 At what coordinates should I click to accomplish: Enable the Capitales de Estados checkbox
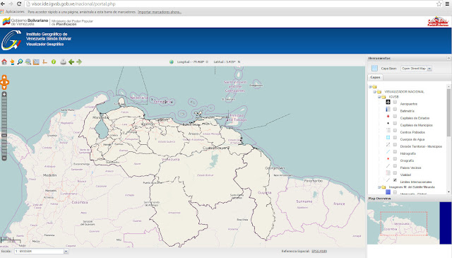pos(395,116)
